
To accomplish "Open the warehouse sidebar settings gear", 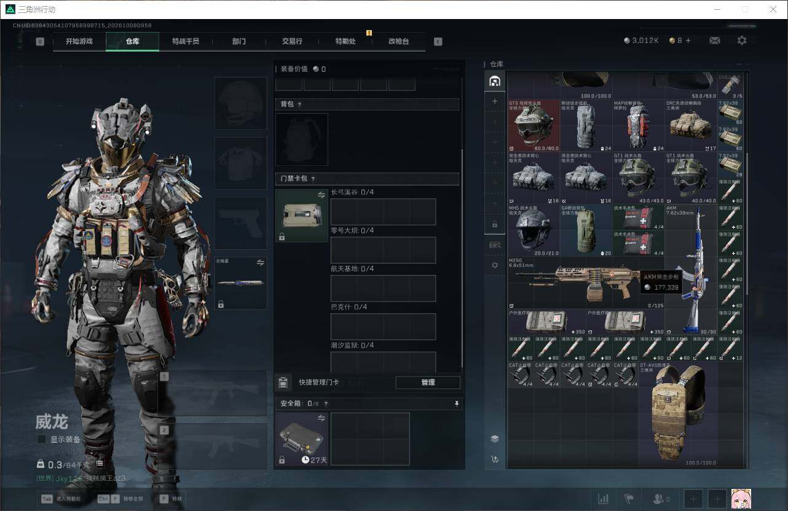I will (495, 265).
